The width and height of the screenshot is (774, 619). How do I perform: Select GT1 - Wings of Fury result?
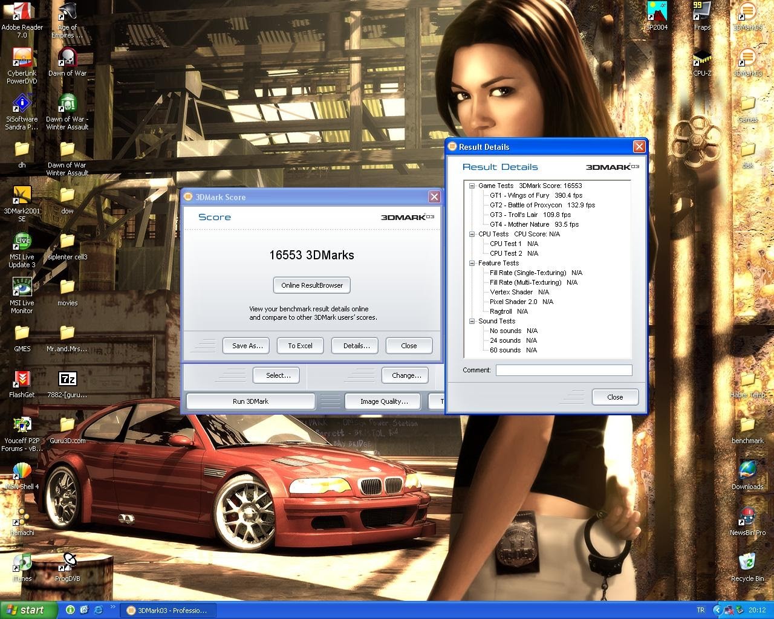[536, 195]
